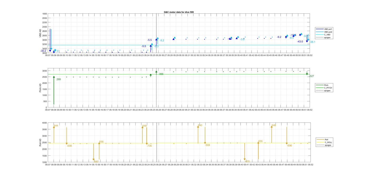Screen dimensions: 368x182
Task: Click the '644' roll data label
Action: coord(56,126)
